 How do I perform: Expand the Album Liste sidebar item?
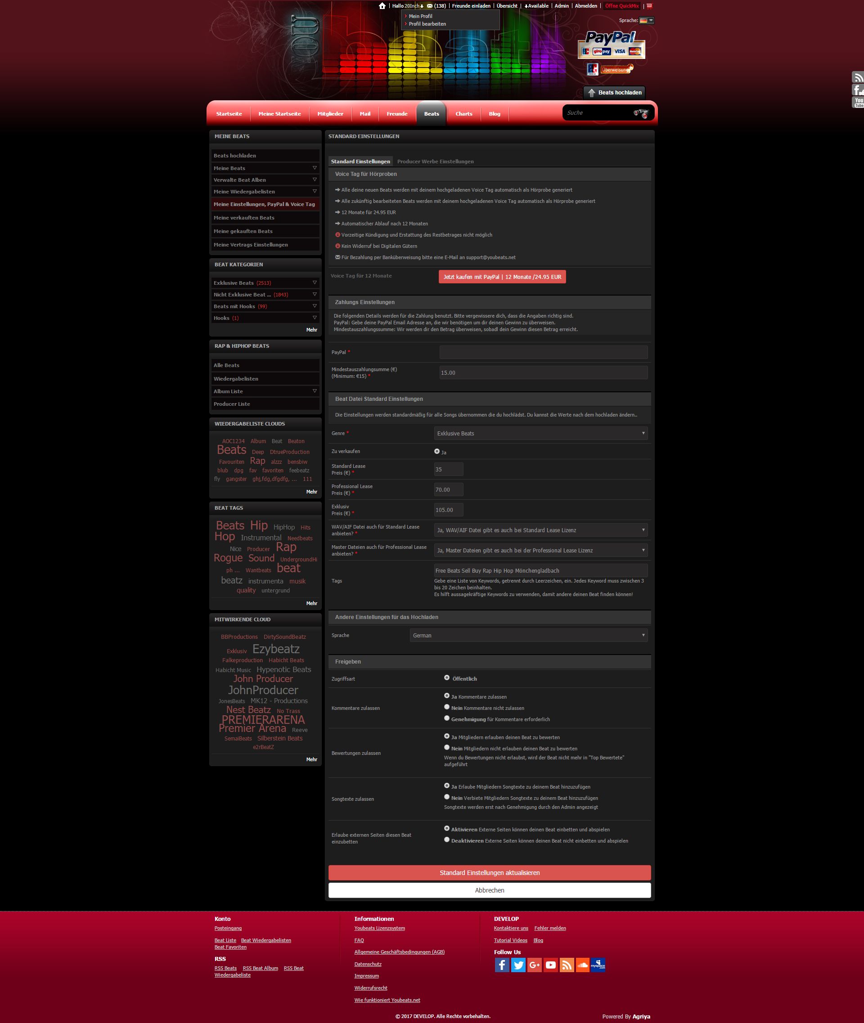click(x=315, y=391)
